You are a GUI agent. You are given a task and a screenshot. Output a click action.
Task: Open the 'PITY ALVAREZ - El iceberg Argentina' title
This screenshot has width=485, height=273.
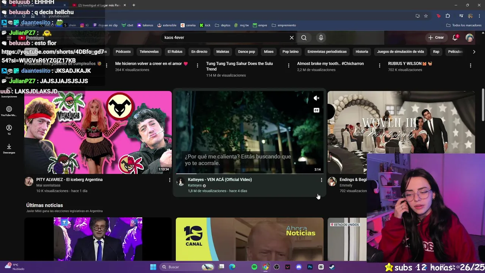69,180
